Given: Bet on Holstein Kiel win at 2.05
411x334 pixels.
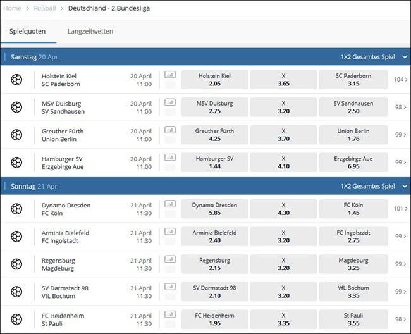Looking at the screenshot, I should [x=214, y=80].
